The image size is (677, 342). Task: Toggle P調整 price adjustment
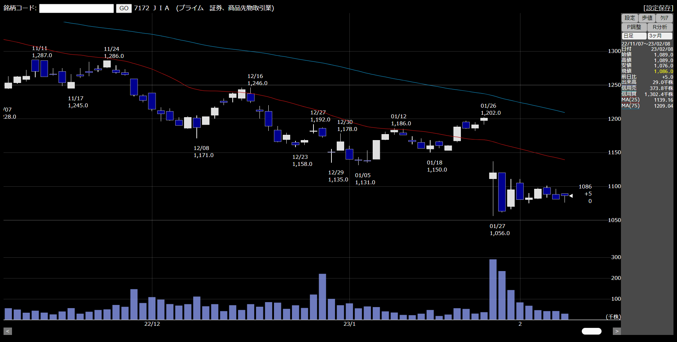pos(634,27)
